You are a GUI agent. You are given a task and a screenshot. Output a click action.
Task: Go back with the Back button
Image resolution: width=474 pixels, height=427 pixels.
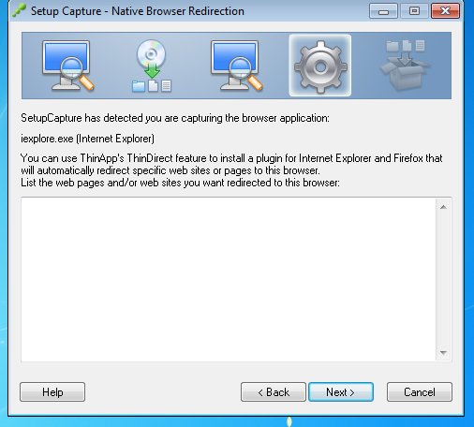click(274, 392)
